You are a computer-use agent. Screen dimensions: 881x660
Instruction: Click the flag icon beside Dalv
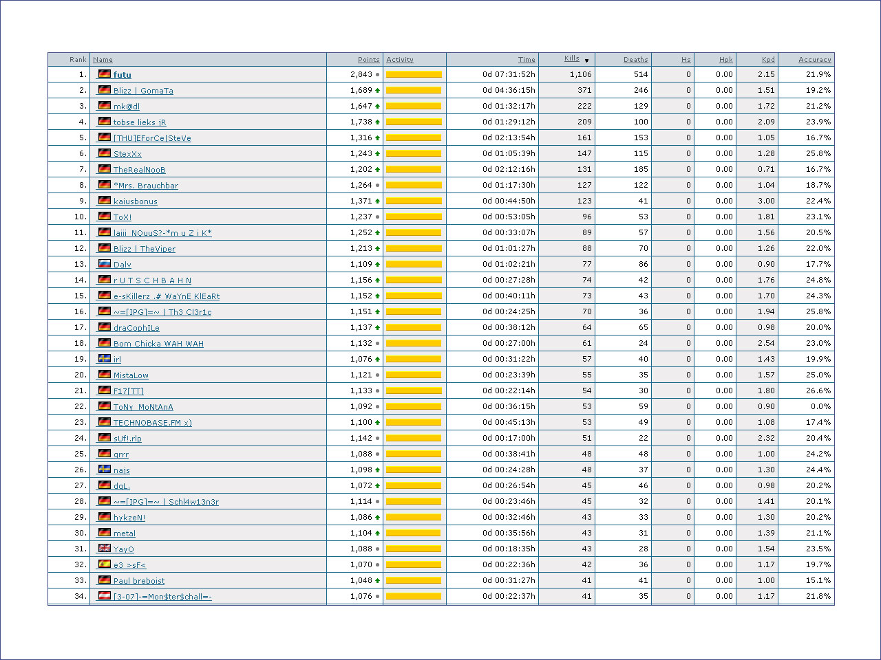105,264
